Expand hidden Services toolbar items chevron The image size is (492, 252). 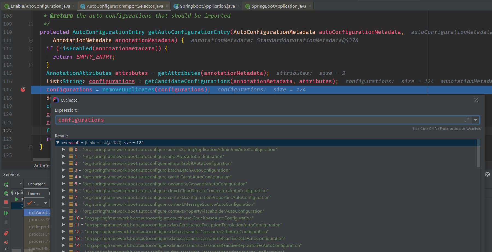click(x=6, y=249)
